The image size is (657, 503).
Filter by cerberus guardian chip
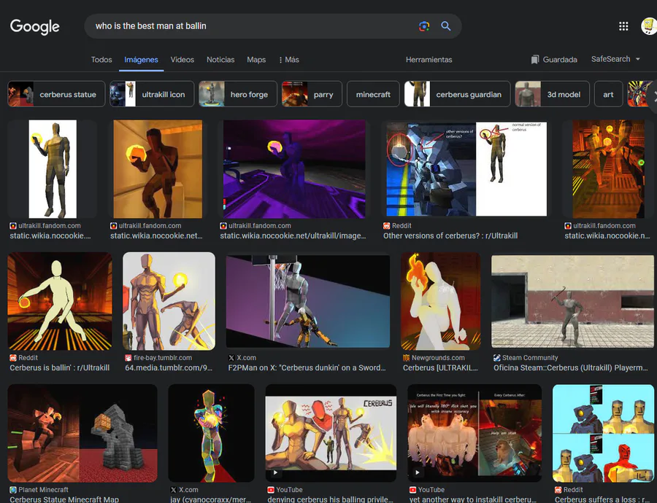point(457,94)
